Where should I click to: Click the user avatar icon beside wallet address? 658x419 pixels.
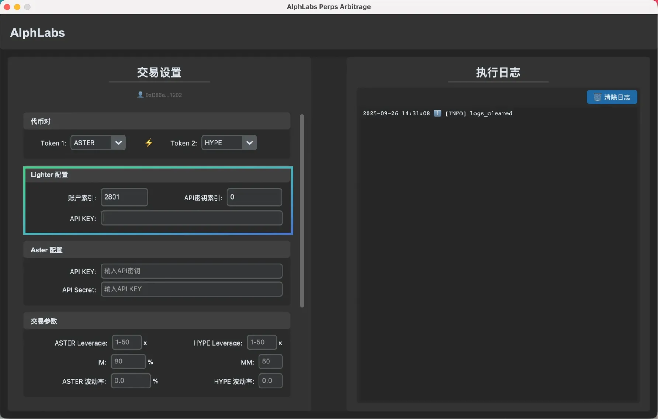pos(140,95)
